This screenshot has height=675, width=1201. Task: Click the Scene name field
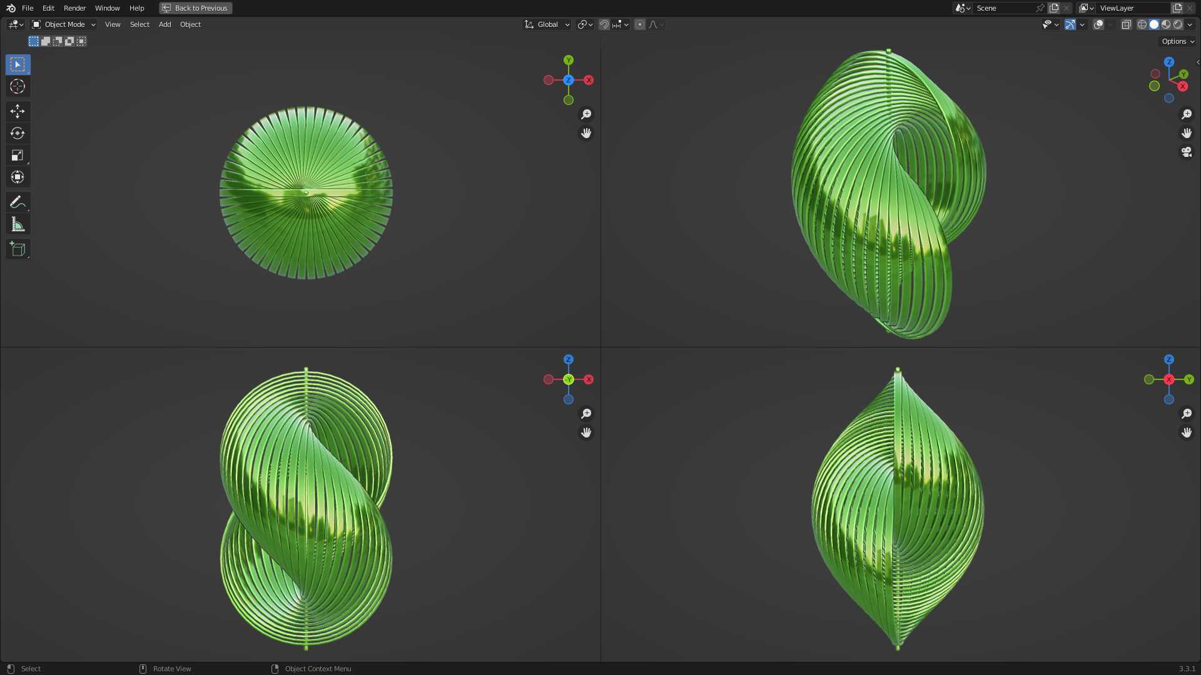click(1003, 8)
